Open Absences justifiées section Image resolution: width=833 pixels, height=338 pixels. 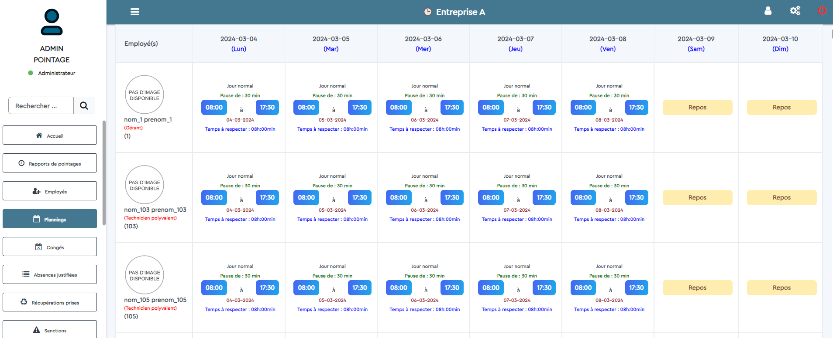click(50, 275)
